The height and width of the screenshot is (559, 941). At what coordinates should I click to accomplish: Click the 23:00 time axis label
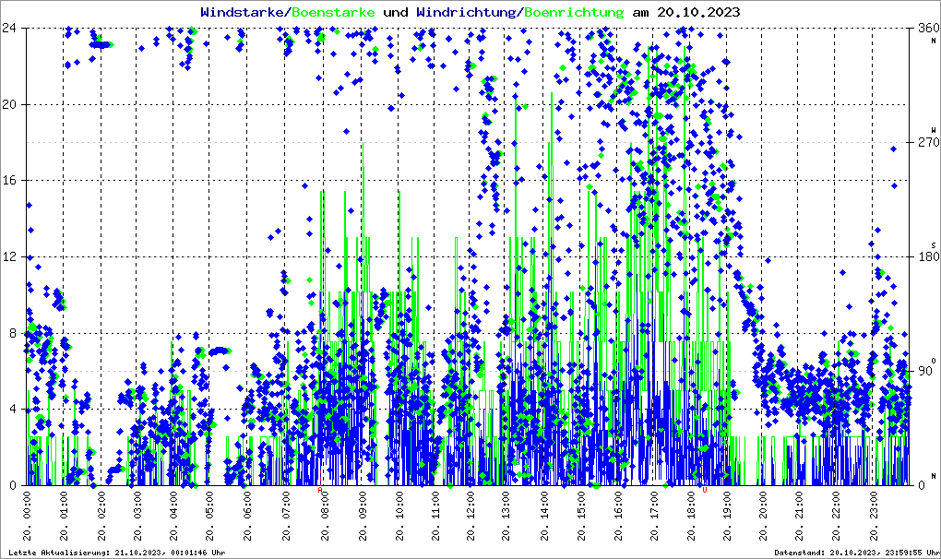pos(873,517)
